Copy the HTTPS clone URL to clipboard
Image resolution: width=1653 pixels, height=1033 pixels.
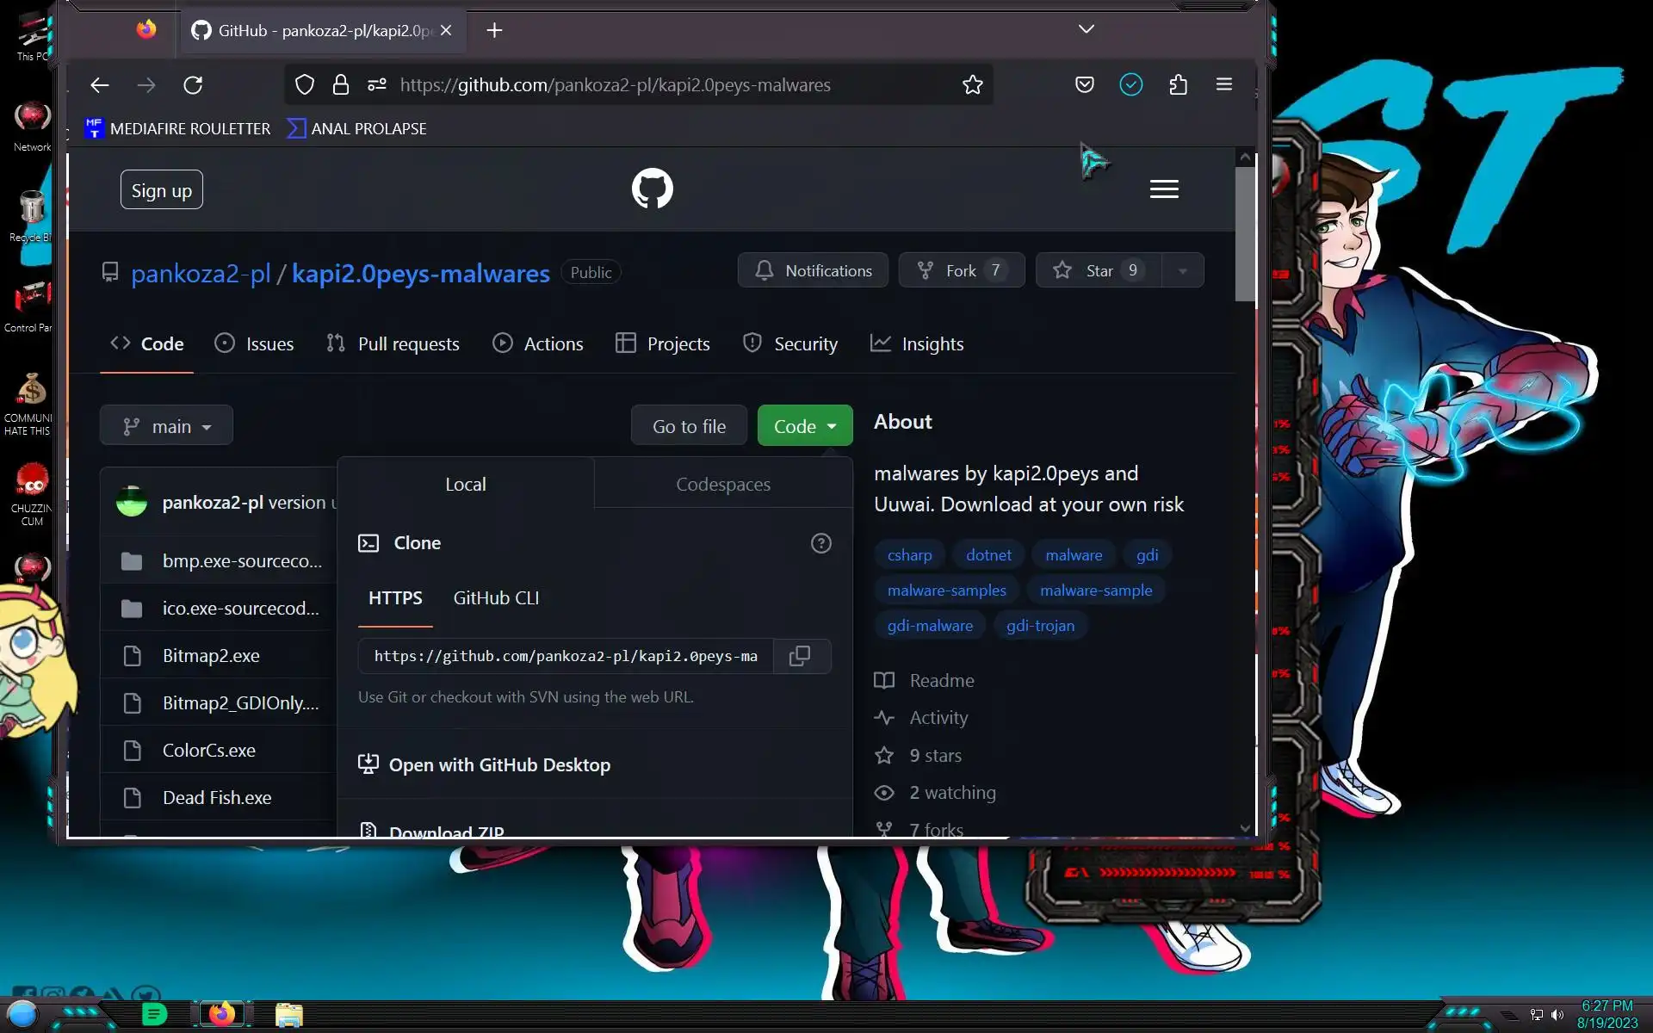coord(800,656)
